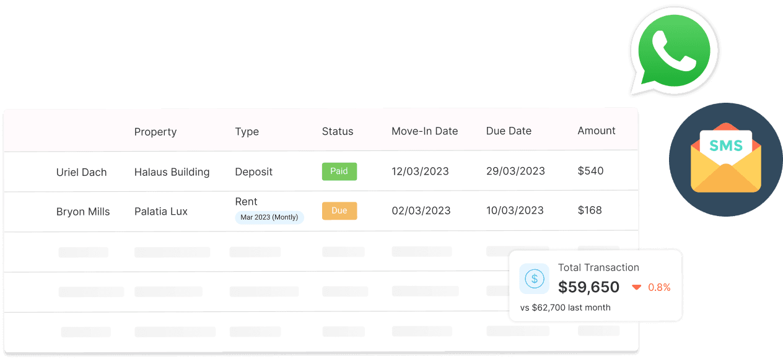Viewport: 783px width, 359px height.
Task: Click the dollar sign transaction icon
Action: click(534, 279)
